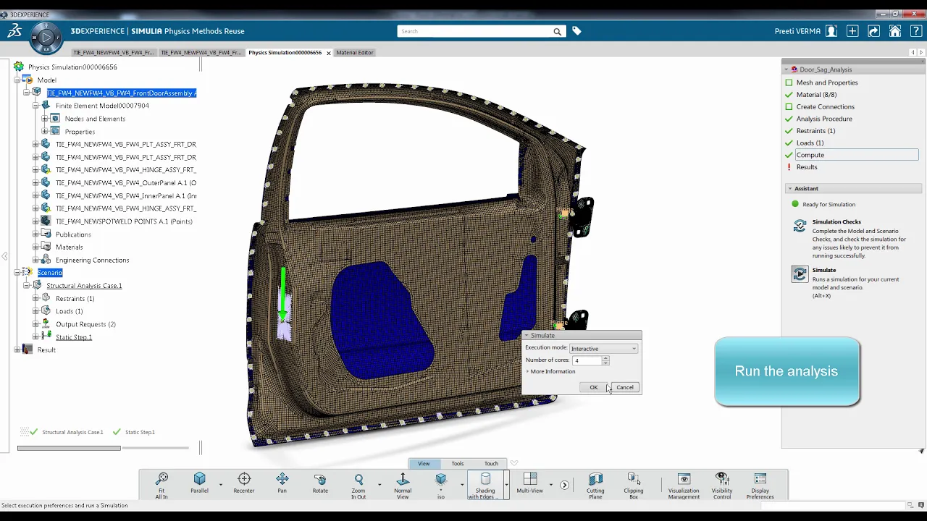Image resolution: width=927 pixels, height=521 pixels.
Task: Open Display Preferences
Action: coord(760,485)
